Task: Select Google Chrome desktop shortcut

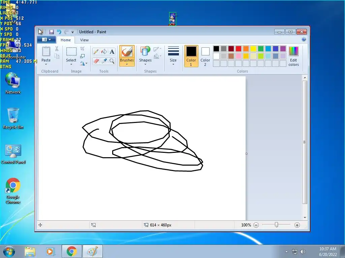Action: 13,191
